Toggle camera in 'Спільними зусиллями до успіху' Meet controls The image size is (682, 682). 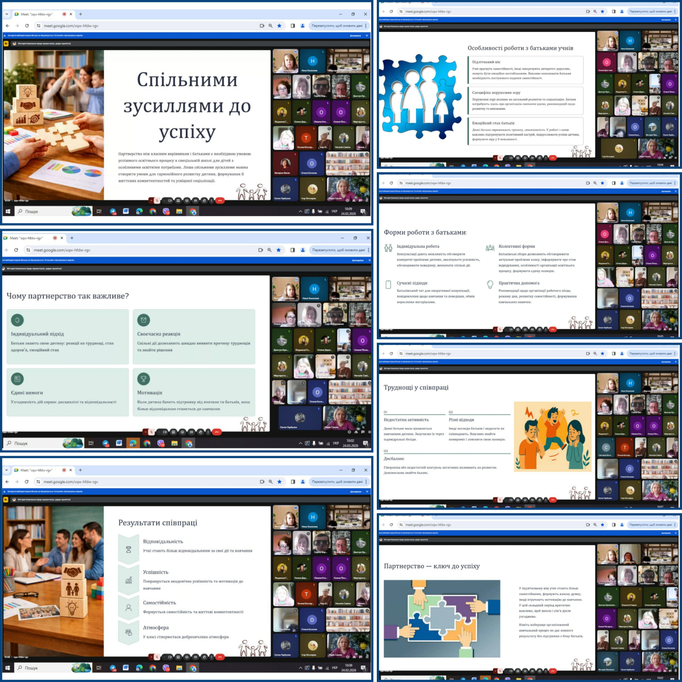(169, 200)
